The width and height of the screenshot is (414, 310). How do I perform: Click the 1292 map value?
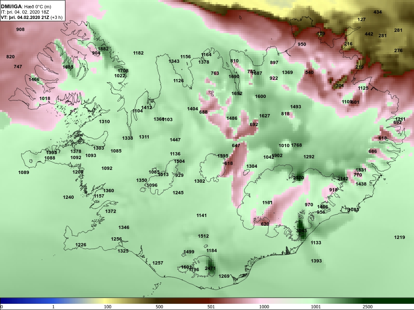pyautogui.click(x=309, y=157)
